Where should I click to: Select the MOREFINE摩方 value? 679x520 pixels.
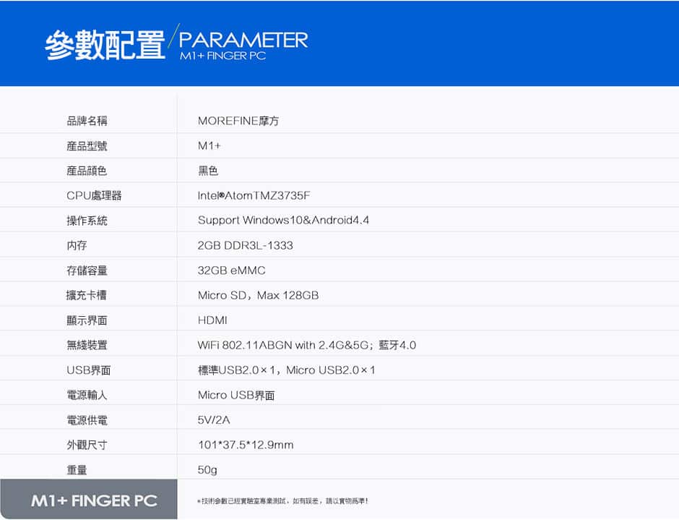point(238,121)
